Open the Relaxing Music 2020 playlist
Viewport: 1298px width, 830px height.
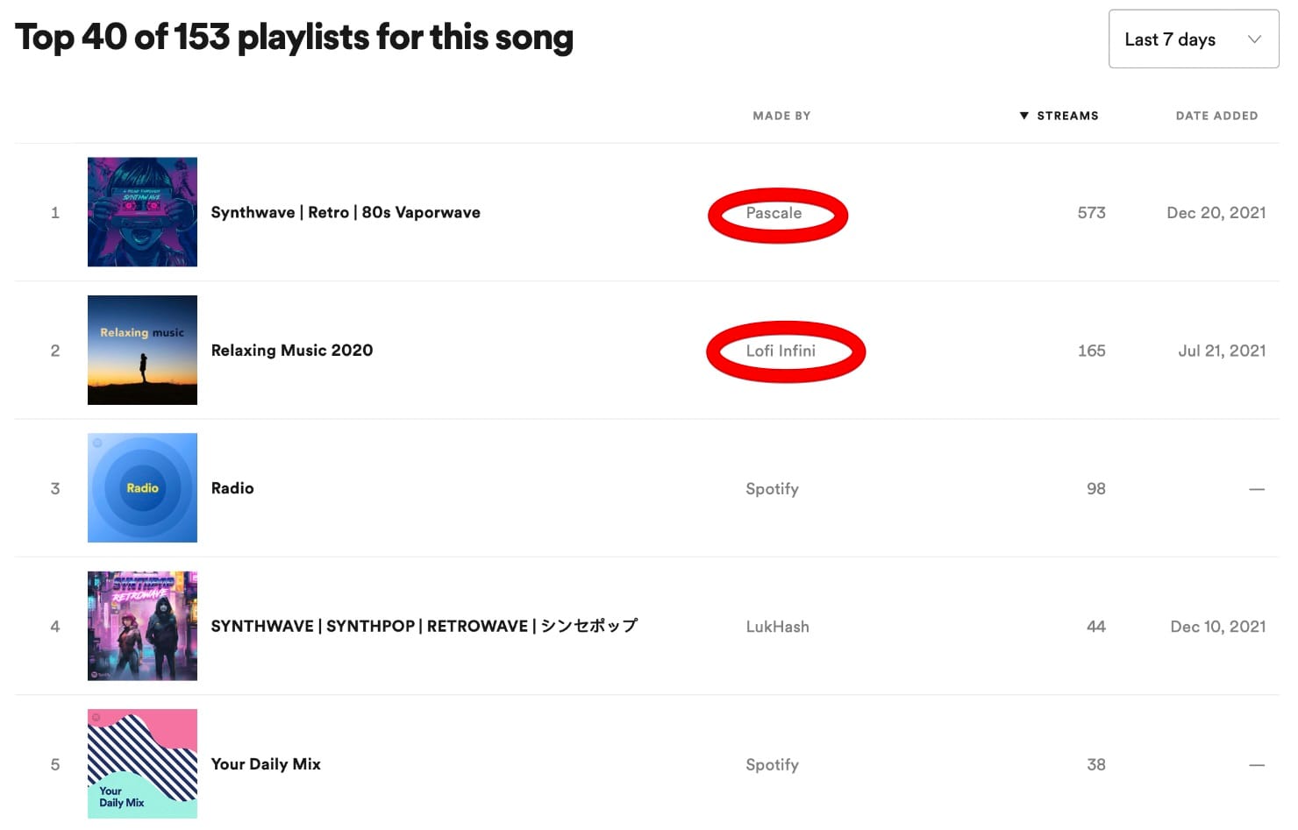[292, 350]
